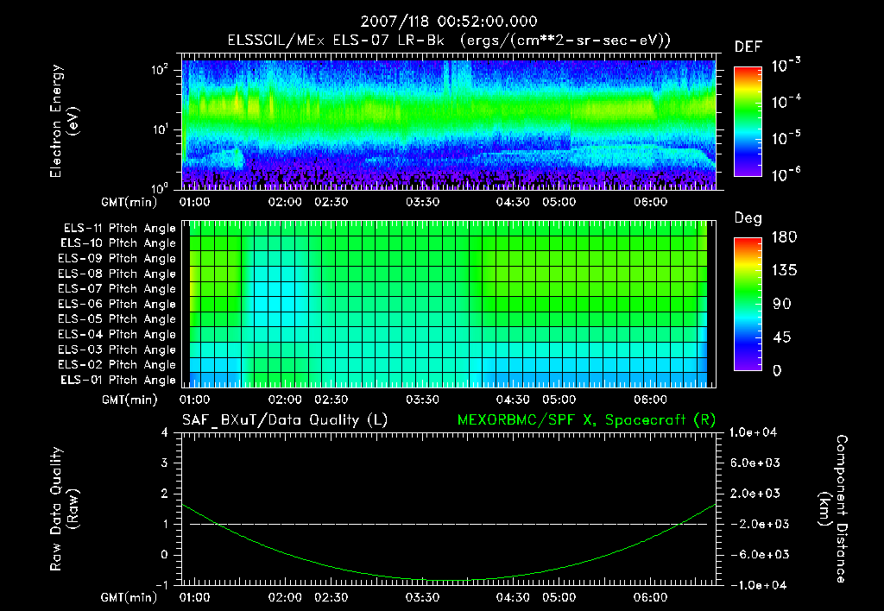Screen dimensions: 884x611
Task: Click the 1.0e+04 right axis value
Action: [753, 432]
